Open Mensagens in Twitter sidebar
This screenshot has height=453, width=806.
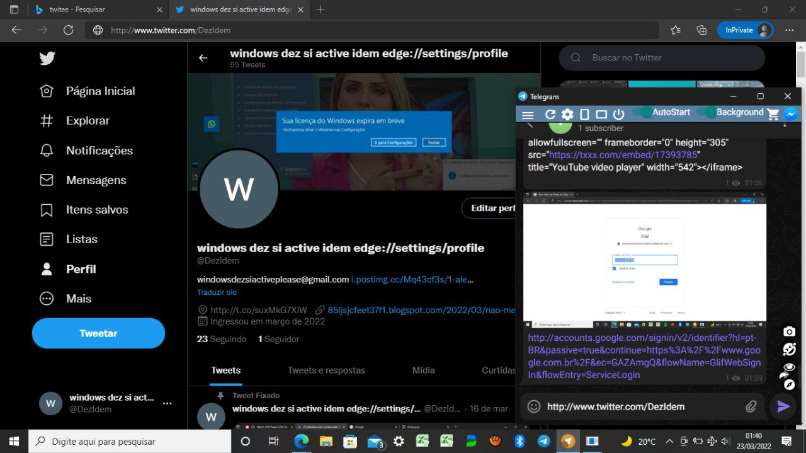(x=82, y=180)
